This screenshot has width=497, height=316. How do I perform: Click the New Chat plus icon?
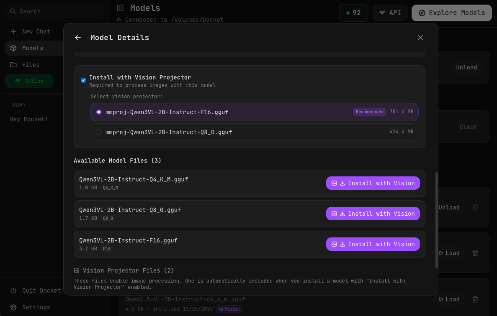tap(13, 31)
